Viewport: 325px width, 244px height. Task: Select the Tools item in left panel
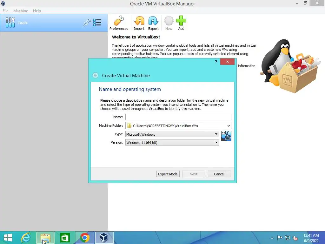54,23
